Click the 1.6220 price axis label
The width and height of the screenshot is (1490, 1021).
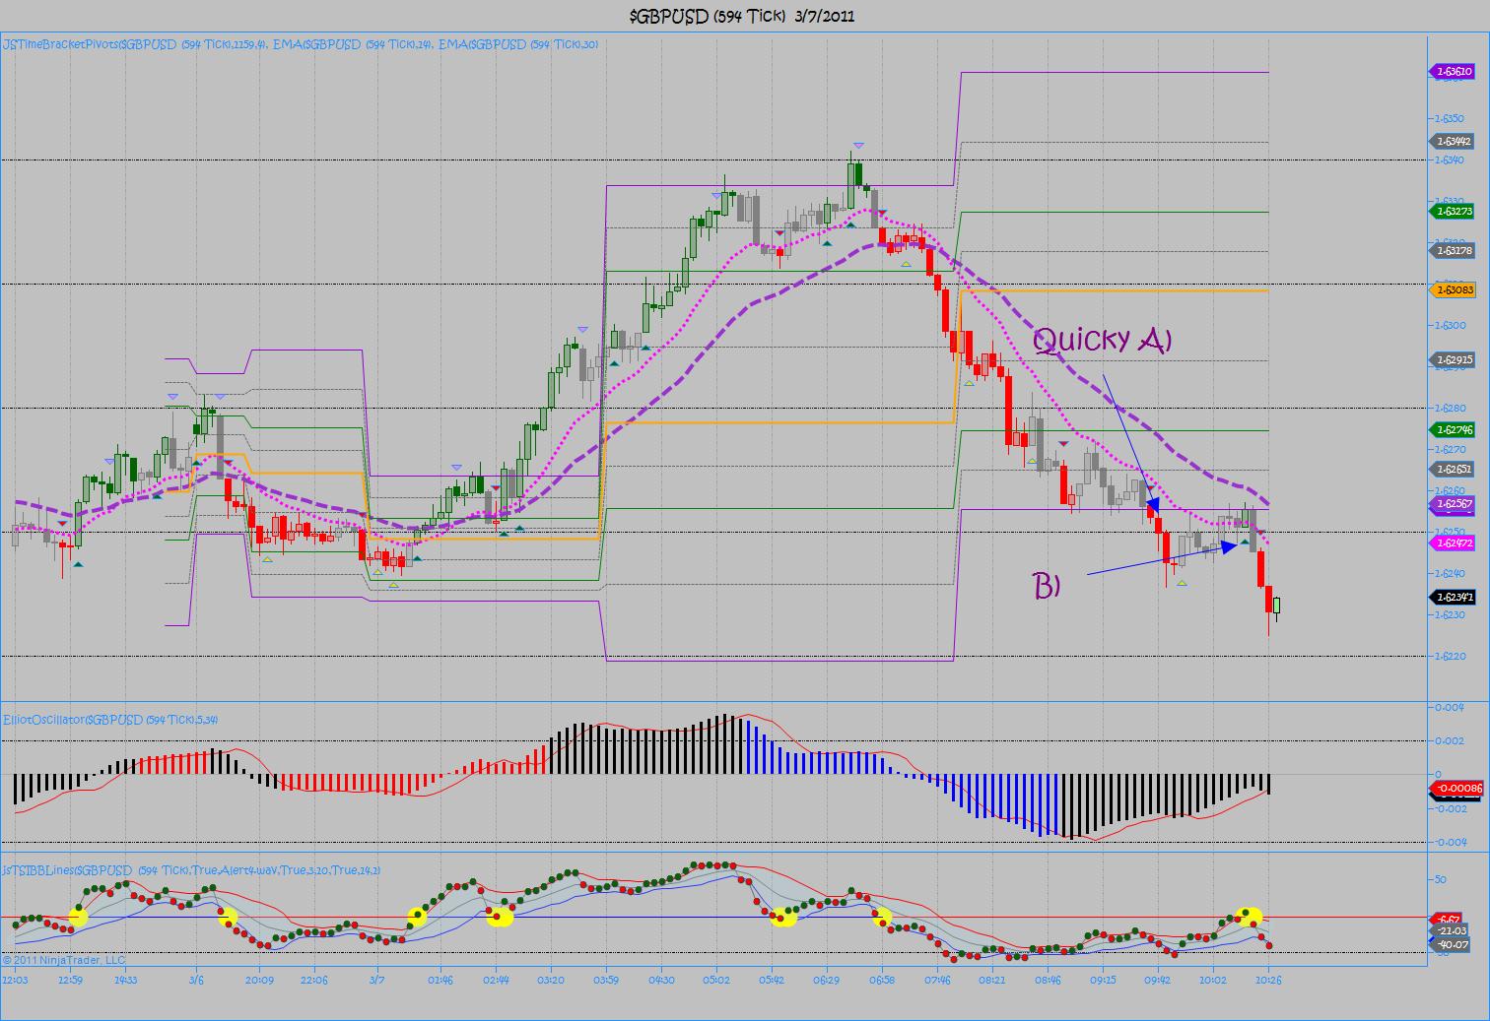pyautogui.click(x=1452, y=656)
